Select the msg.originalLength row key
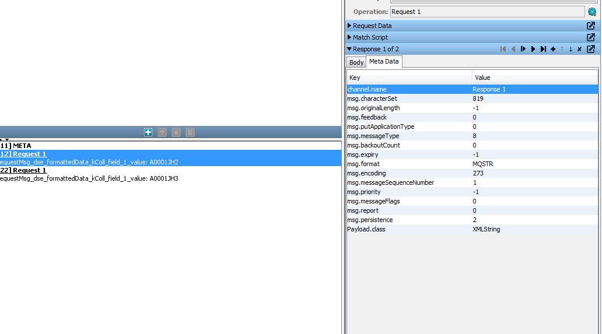 (373, 108)
